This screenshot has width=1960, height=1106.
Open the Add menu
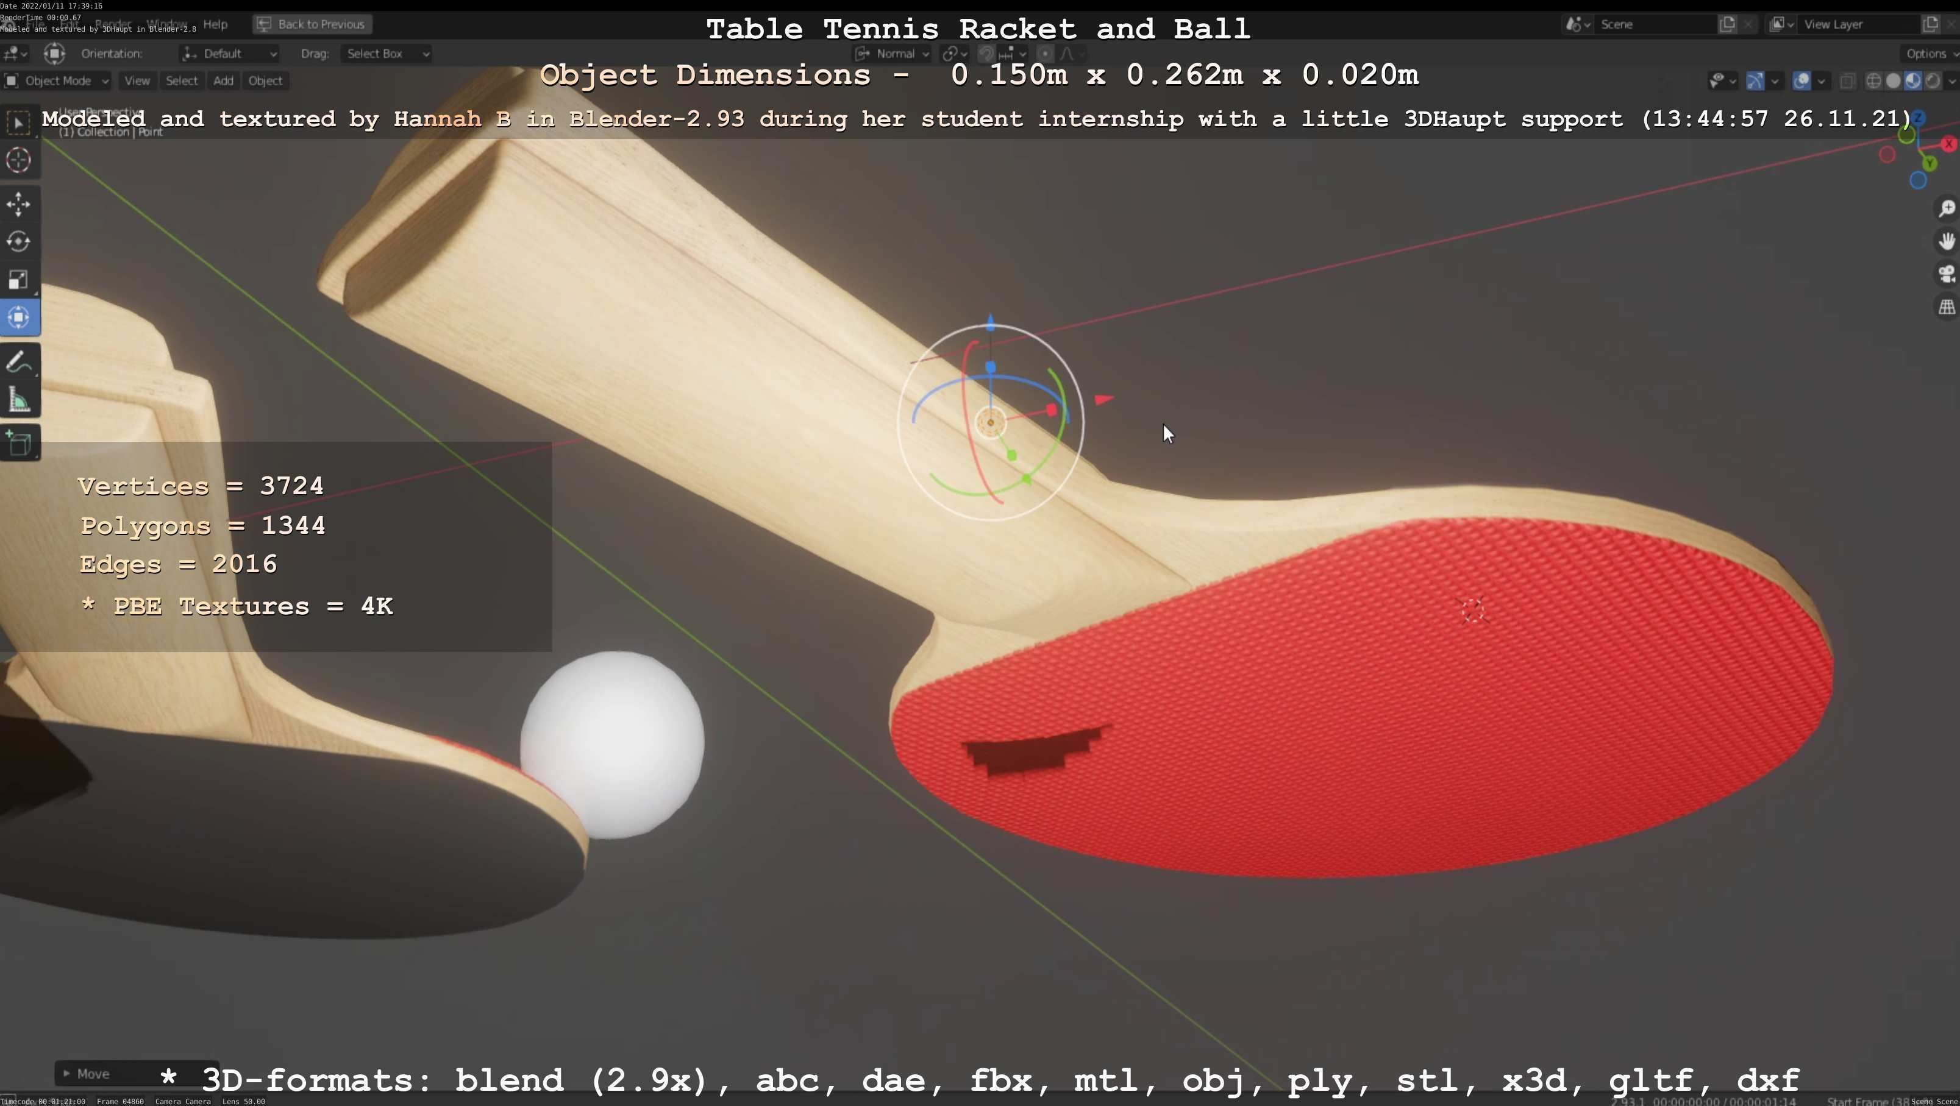pos(223,80)
